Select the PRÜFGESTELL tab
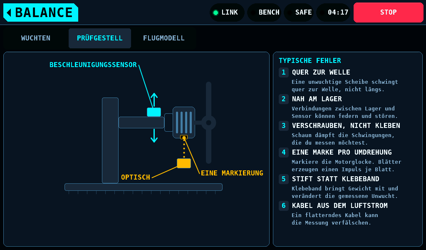Viewport: 426px width, 250px height. 100,38
